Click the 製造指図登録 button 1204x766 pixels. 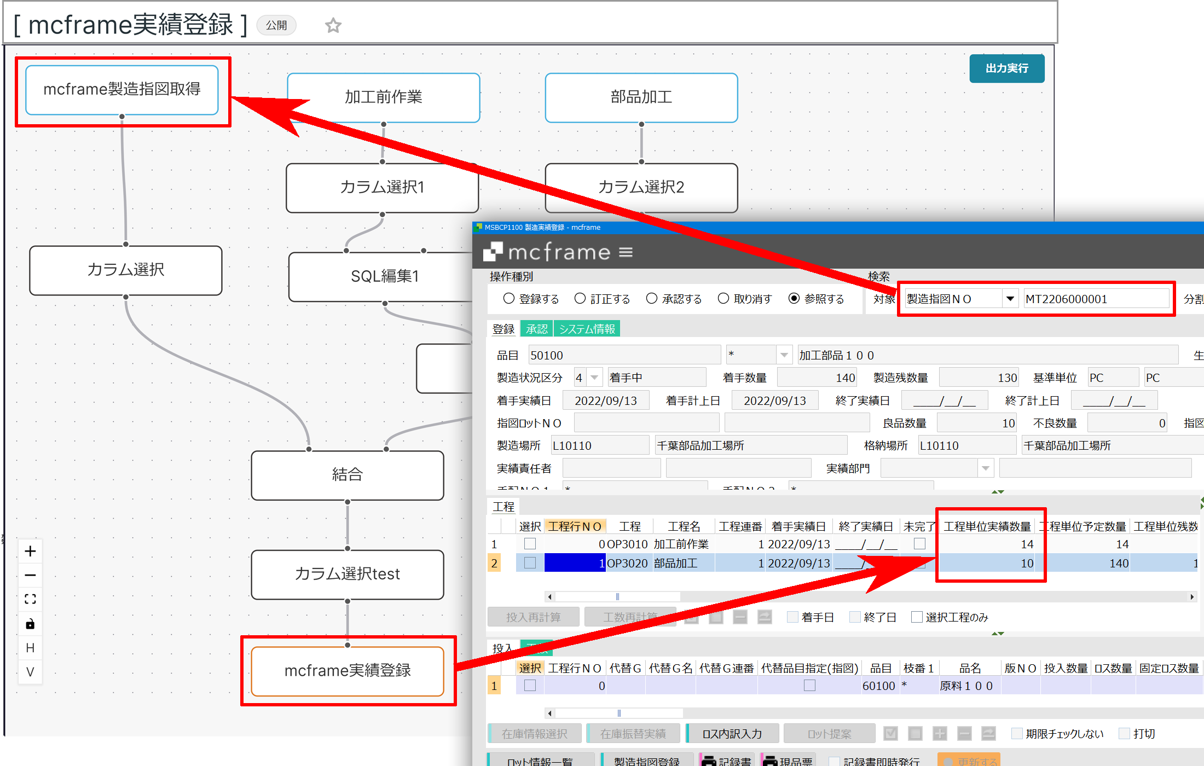tap(647, 760)
